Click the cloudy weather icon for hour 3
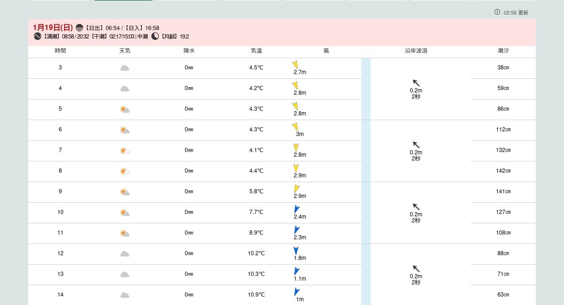The width and height of the screenshot is (564, 305). pos(125,68)
